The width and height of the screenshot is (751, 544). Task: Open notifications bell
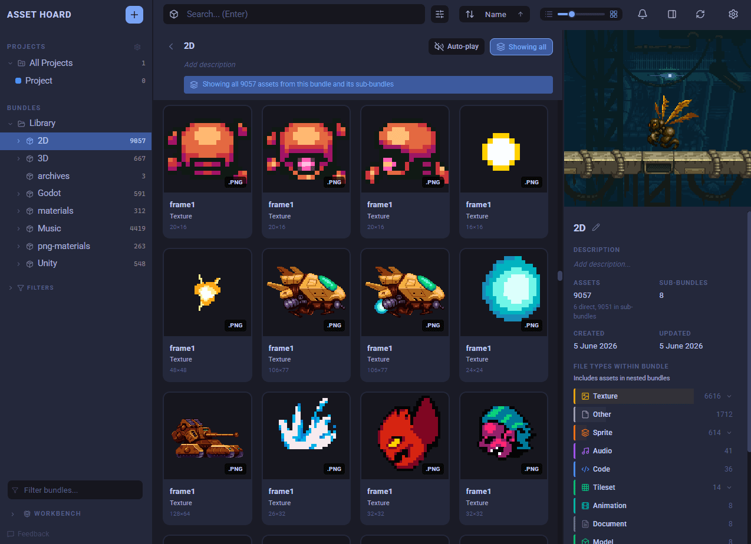pos(643,14)
